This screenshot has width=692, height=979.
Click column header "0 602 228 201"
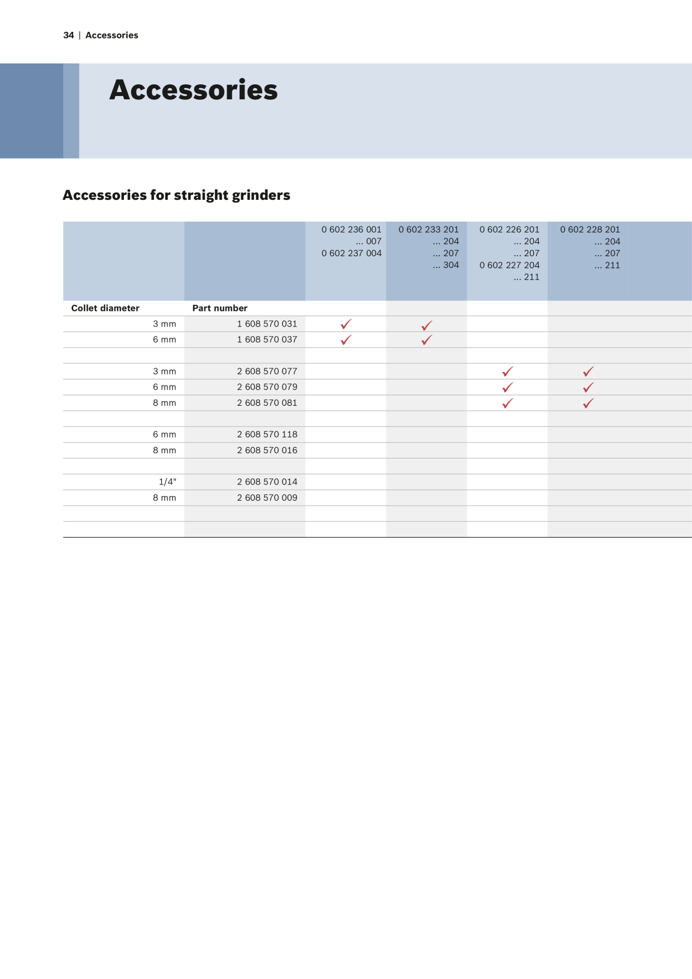[590, 229]
